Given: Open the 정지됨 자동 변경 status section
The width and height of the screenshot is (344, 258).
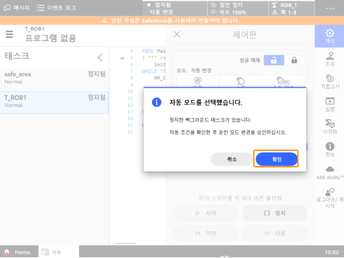Looking at the screenshot, I should 175,8.
